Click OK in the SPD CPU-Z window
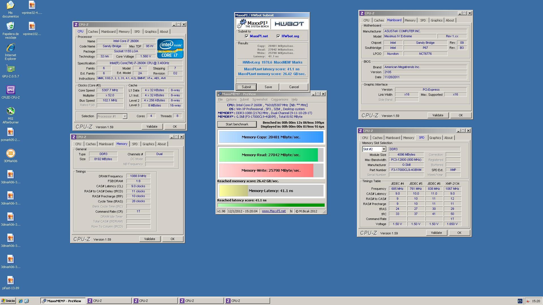 459,233
